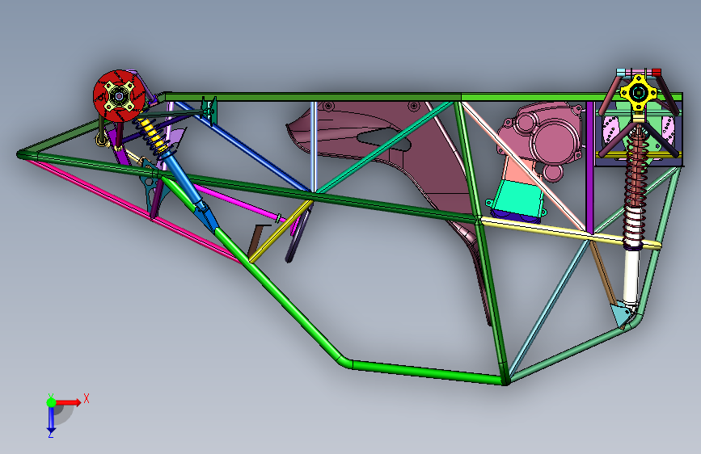This screenshot has width=701, height=454.
Task: Click the green Y axis dot of triad
Action: [51, 402]
